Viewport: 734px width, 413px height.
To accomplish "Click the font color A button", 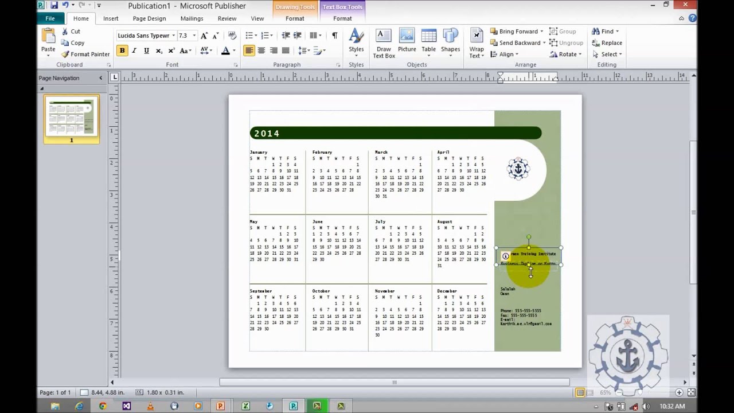I will [225, 51].
